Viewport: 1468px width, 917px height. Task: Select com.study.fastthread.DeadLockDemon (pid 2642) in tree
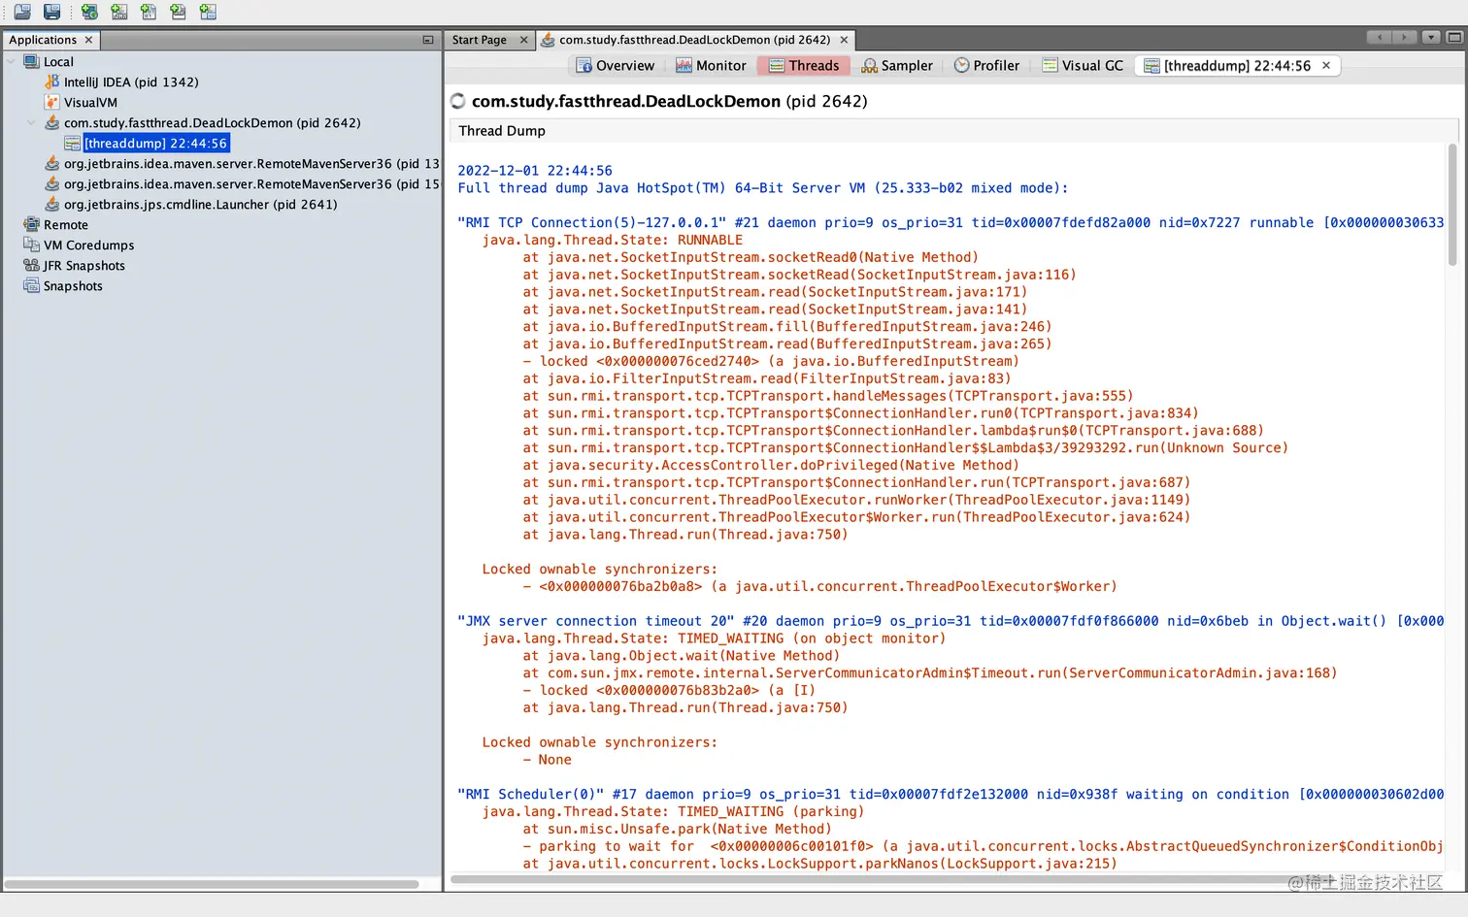(212, 122)
